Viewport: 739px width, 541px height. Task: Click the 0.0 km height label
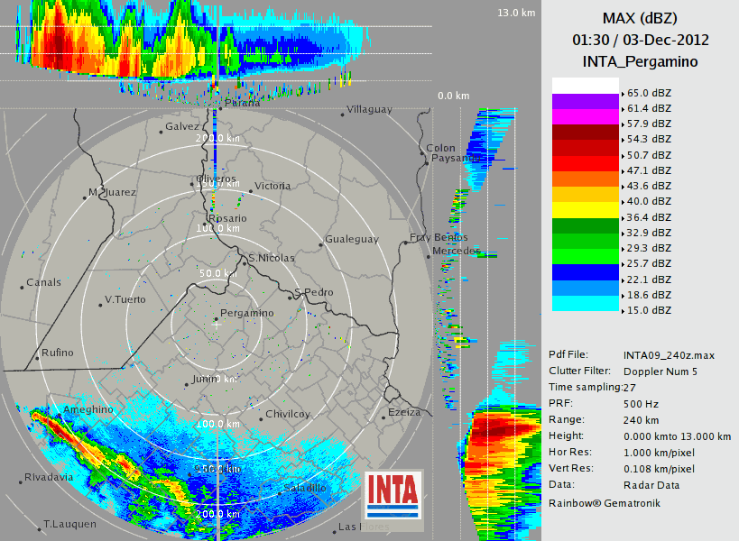[453, 96]
